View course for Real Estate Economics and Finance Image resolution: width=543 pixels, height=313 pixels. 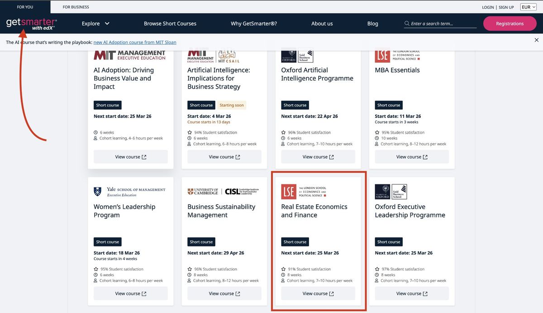[318, 293]
